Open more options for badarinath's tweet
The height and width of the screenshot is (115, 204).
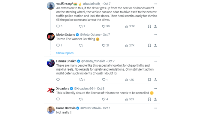(x=155, y=4)
